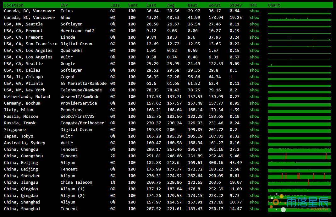Click ISP name 'China Telecom'

tap(76, 182)
